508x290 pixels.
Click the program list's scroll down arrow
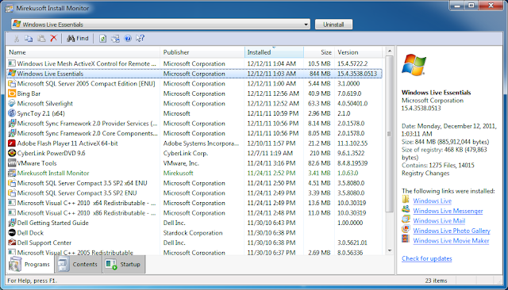[x=390, y=250]
